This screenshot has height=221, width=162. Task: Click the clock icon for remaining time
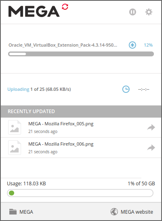point(126,89)
